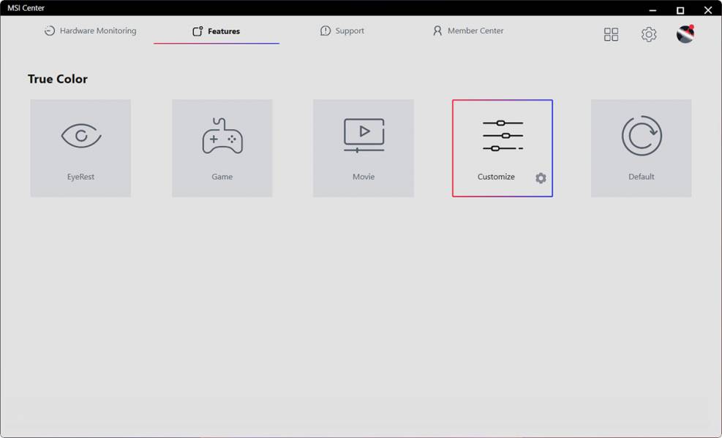The image size is (722, 438).
Task: Switch to the Hardware Monitoring tab
Action: point(90,31)
